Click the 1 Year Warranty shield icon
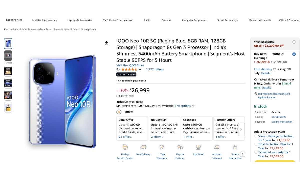The width and height of the screenshot is (300, 180). pyautogui.click(x=162, y=147)
